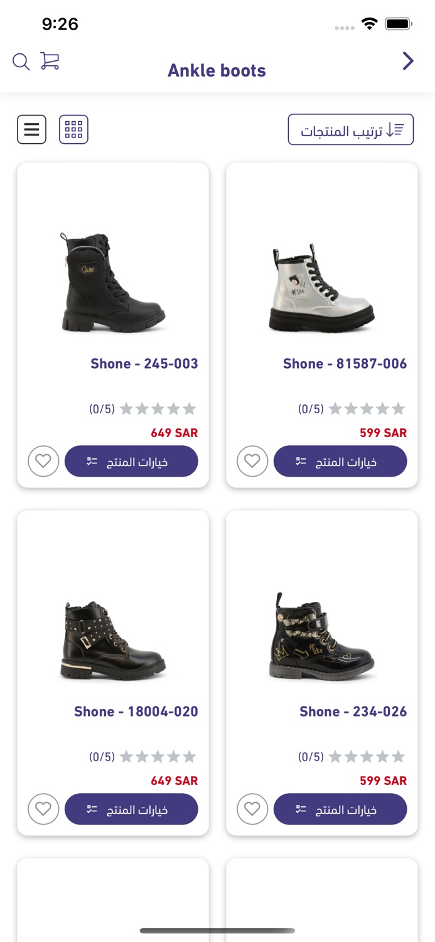Rate Shone 245-003 using the star rating
Image resolution: width=435 pixels, height=942 pixels.
(158, 409)
